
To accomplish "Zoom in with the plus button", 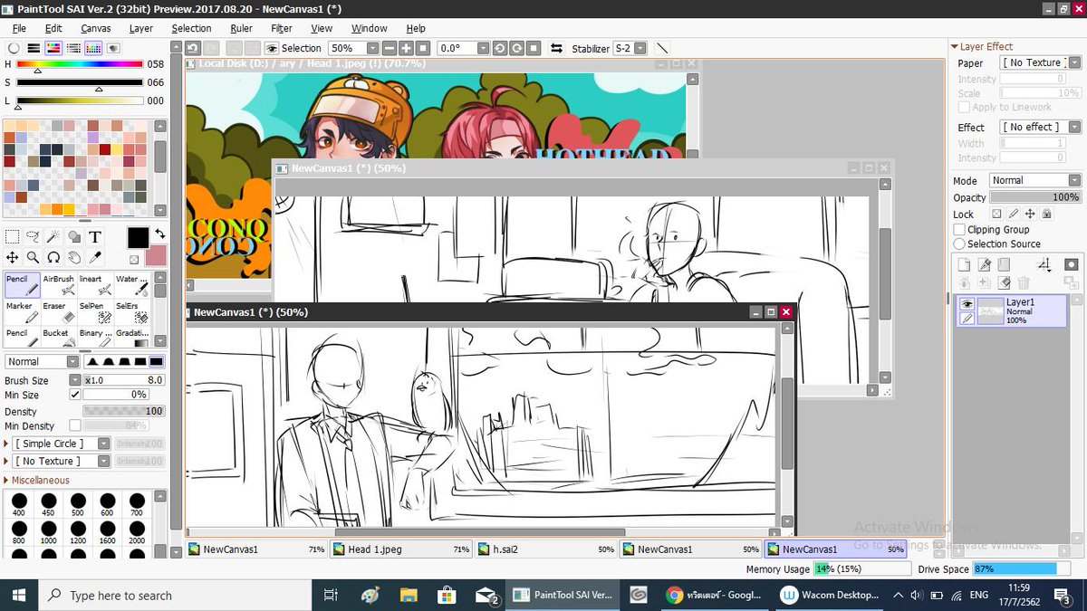I will click(406, 48).
